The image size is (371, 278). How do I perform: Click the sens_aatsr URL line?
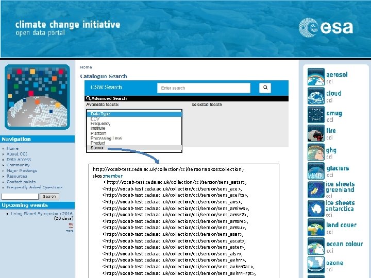coord(175,182)
